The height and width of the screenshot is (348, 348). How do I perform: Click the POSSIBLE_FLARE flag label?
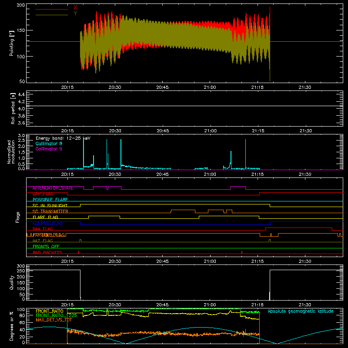click(x=50, y=200)
